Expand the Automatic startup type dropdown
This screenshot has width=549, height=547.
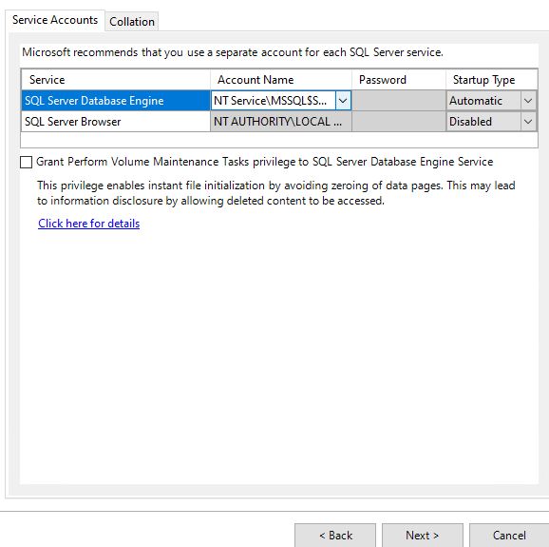click(x=528, y=101)
